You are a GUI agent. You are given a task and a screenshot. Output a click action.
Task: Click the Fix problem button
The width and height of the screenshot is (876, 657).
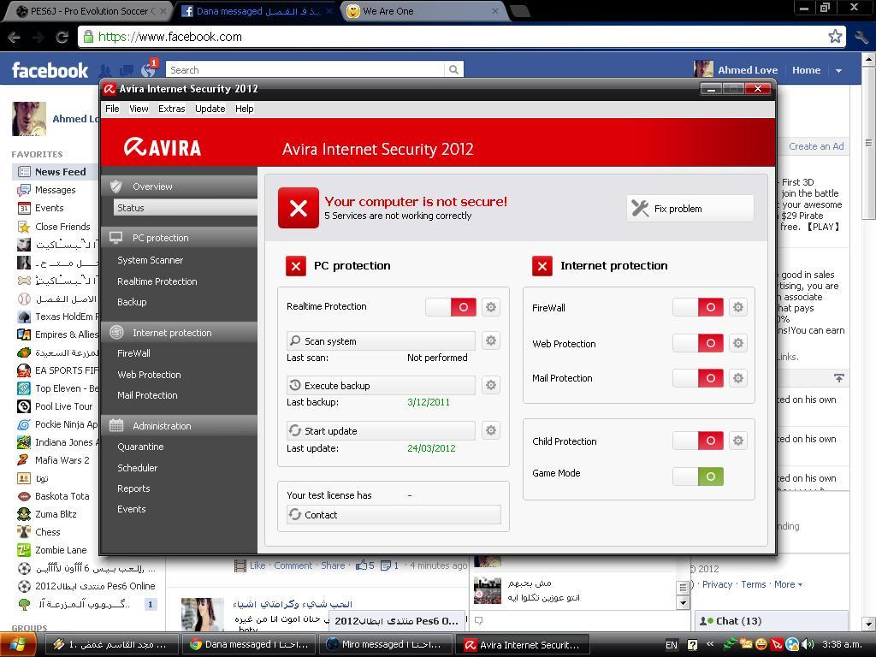[x=690, y=209]
